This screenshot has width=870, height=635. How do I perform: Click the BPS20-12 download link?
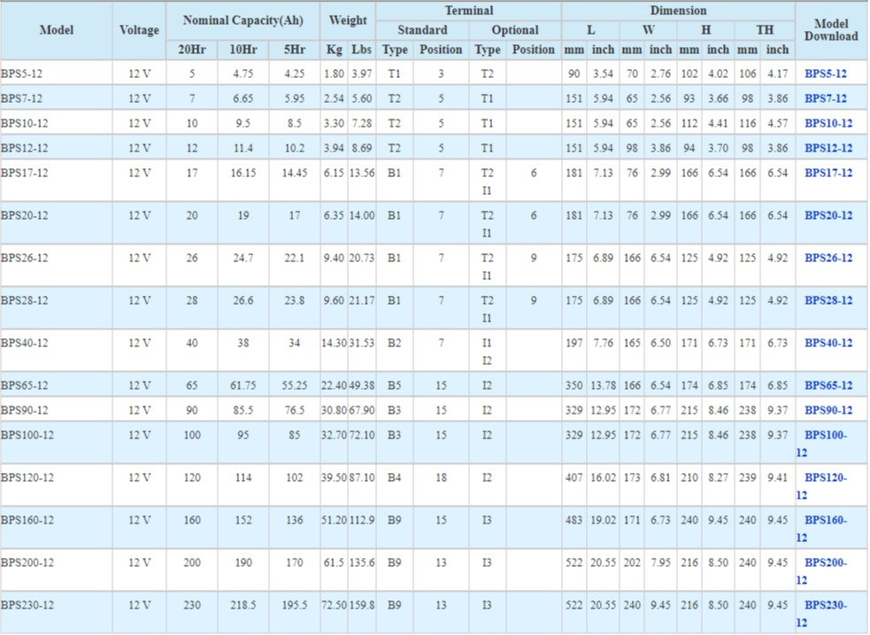click(x=828, y=215)
